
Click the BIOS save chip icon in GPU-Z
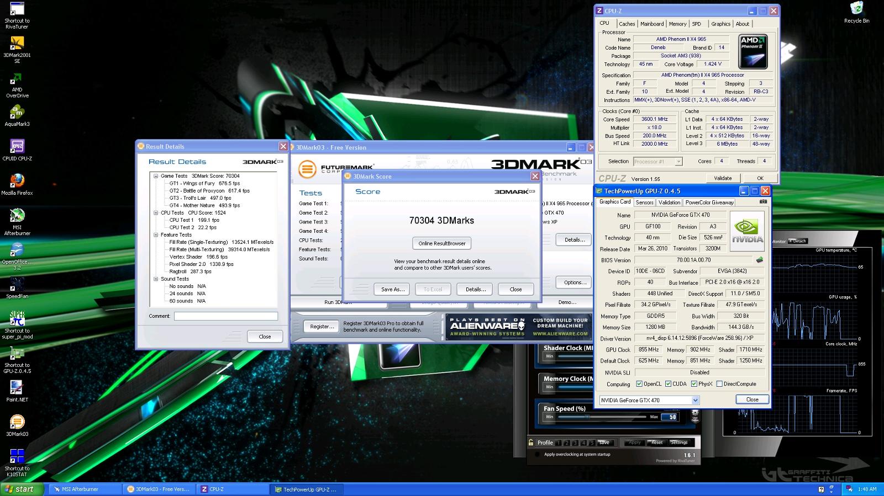point(760,260)
